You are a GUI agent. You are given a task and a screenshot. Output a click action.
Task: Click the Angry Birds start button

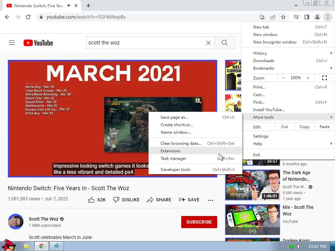click(9, 245)
